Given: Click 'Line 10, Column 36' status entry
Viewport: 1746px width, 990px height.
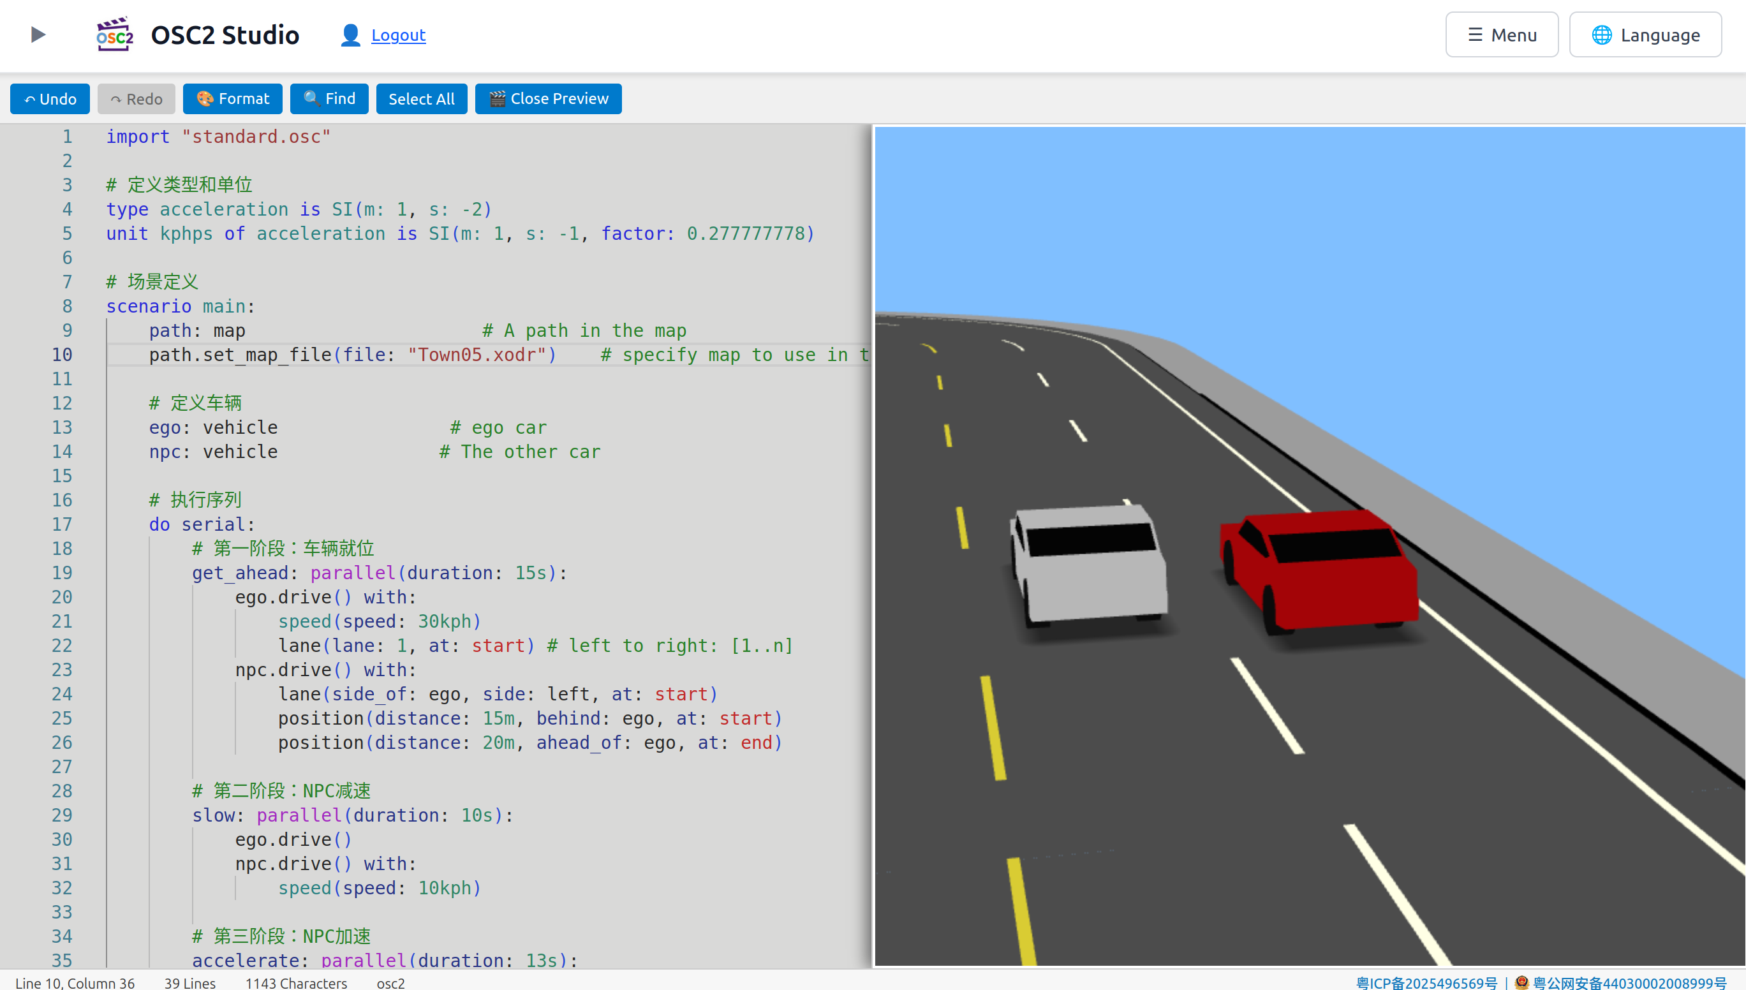Looking at the screenshot, I should [x=75, y=982].
